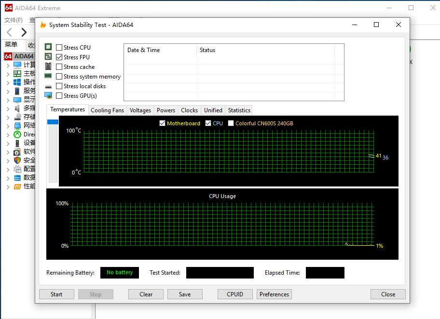
Task: Select the Display monitor icon in the tree
Action: [17, 100]
